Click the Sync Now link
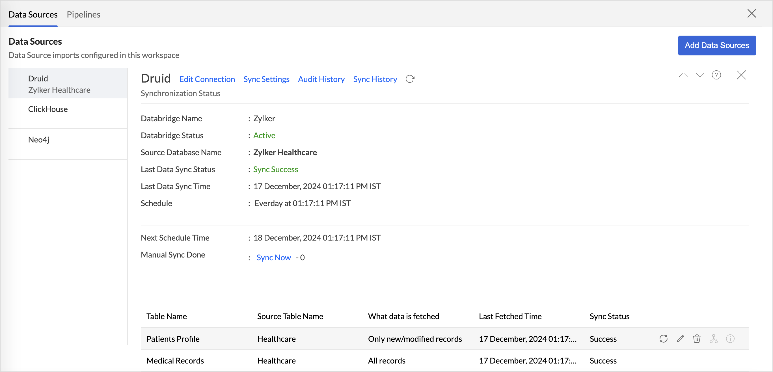The height and width of the screenshot is (372, 773). pos(273,258)
